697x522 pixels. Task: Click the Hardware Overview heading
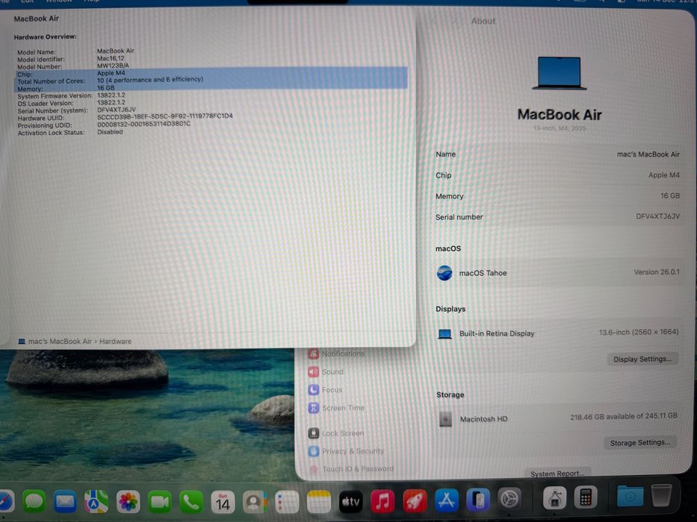45,37
